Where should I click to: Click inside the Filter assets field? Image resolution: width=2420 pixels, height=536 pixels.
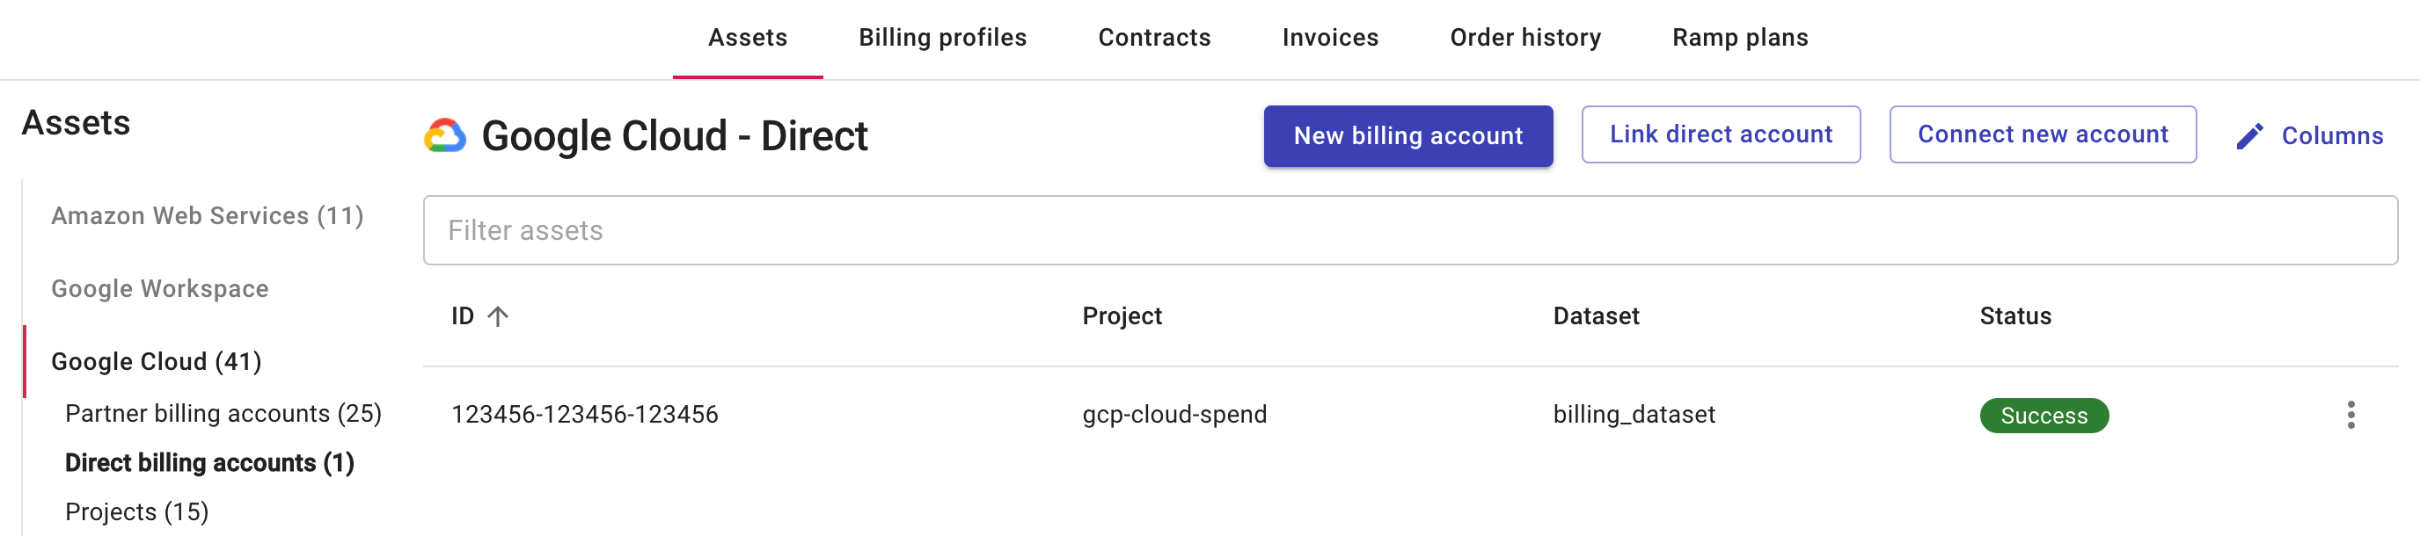(x=939, y=229)
